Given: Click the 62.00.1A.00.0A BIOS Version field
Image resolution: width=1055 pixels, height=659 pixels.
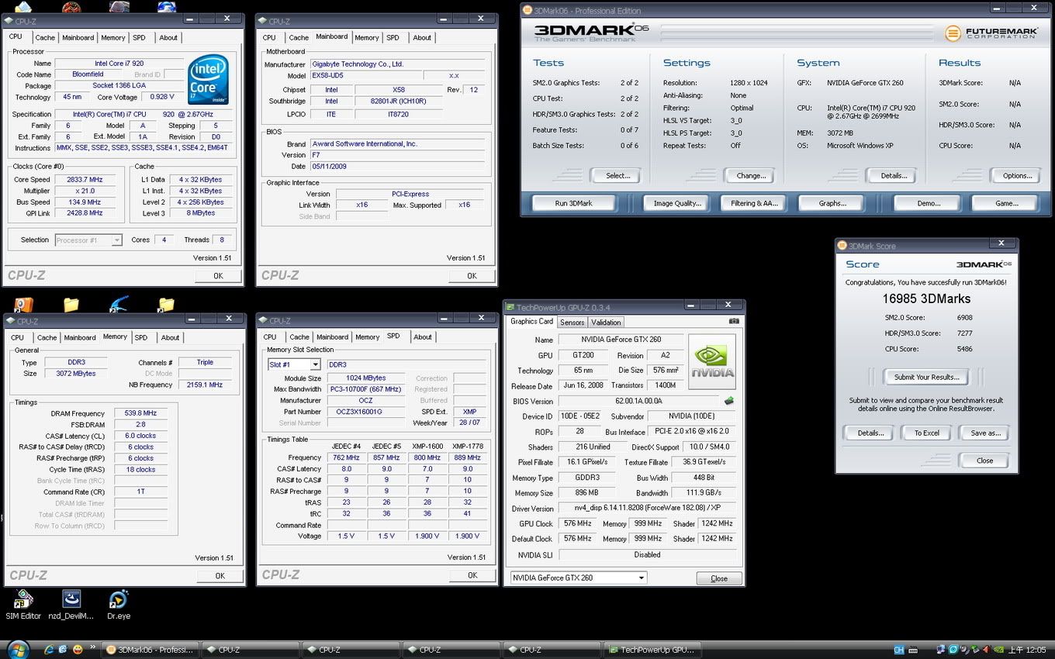Looking at the screenshot, I should [x=638, y=402].
